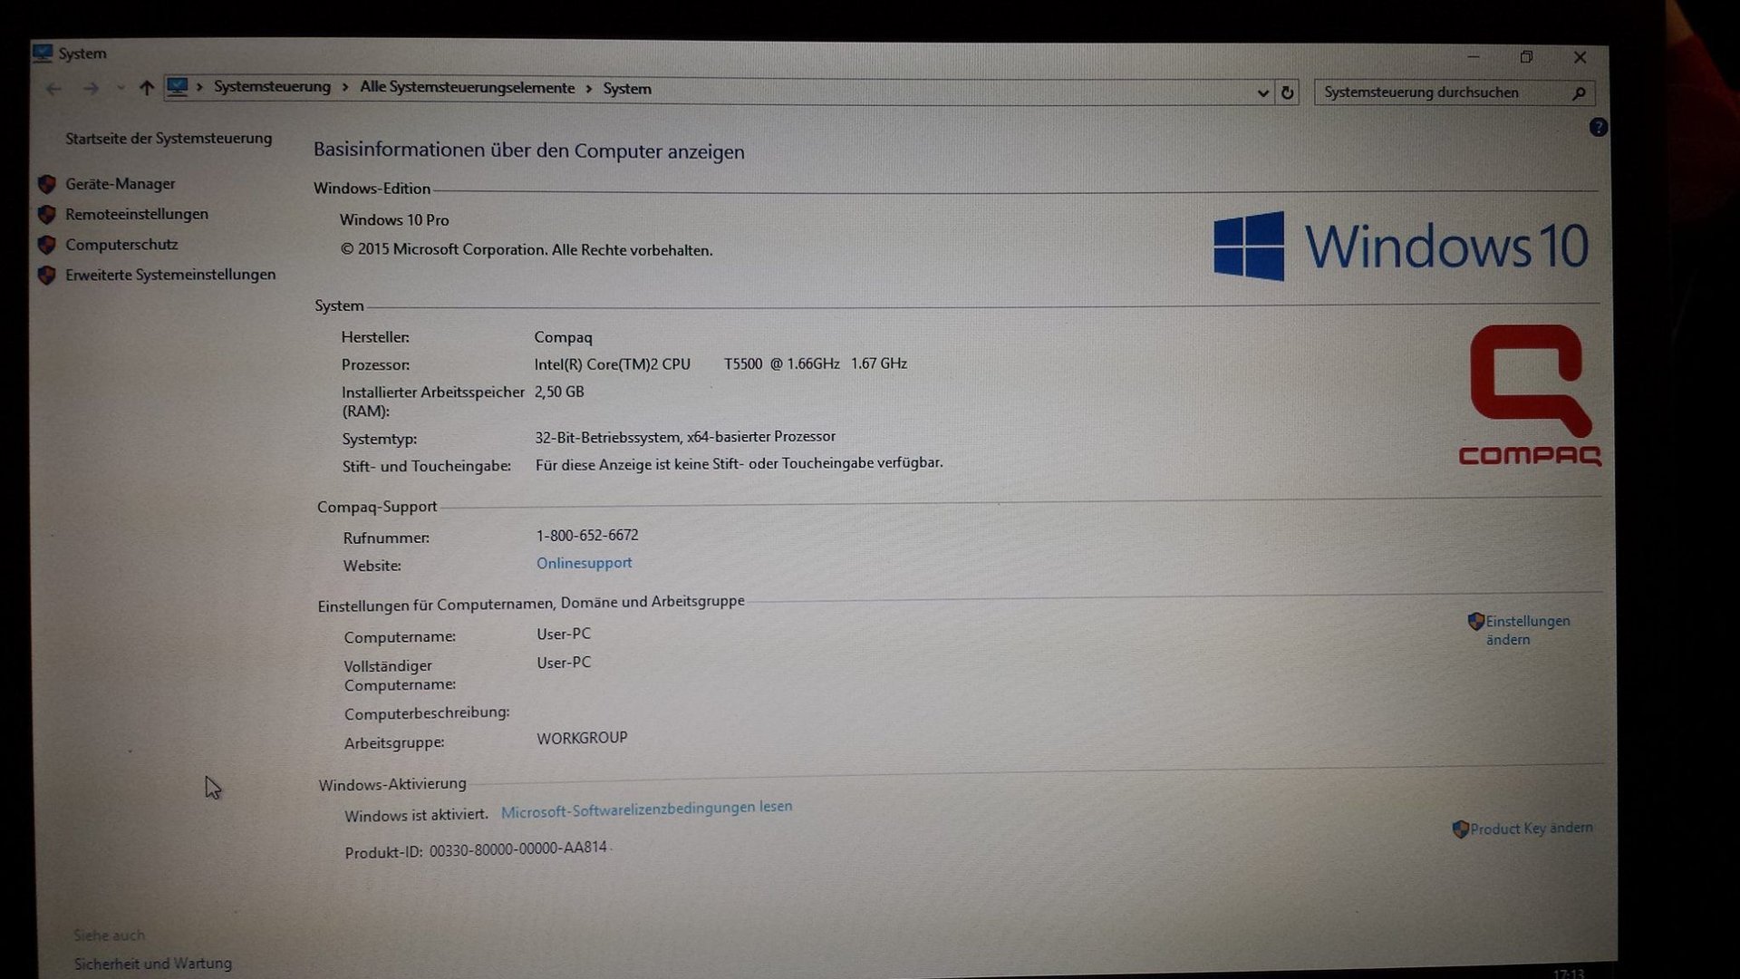
Task: Click the forward navigation arrow
Action: pos(91,89)
